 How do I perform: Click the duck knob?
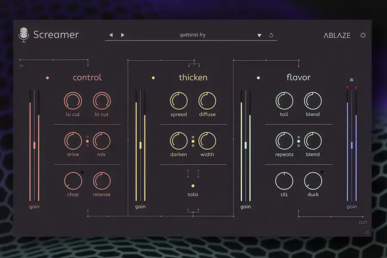coord(313,181)
